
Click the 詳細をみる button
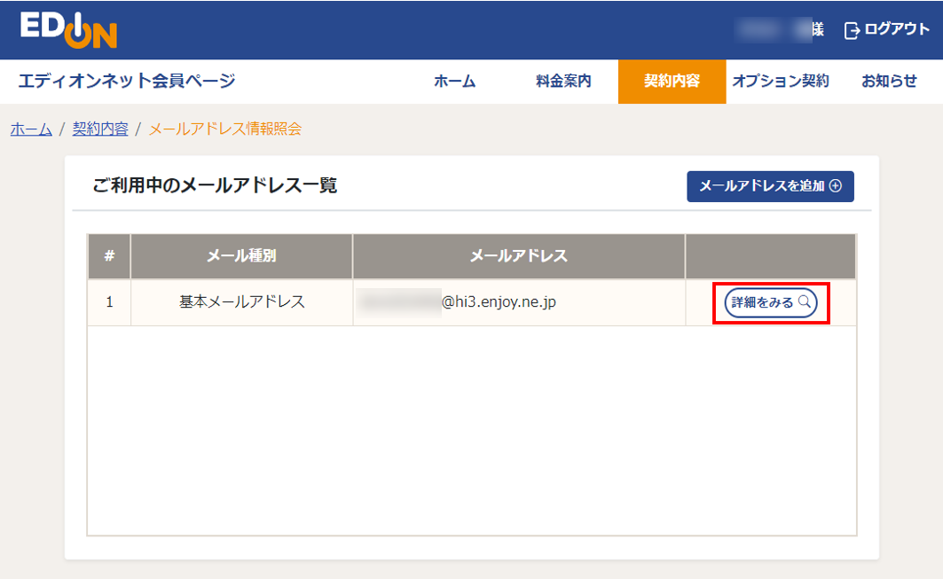pos(768,302)
